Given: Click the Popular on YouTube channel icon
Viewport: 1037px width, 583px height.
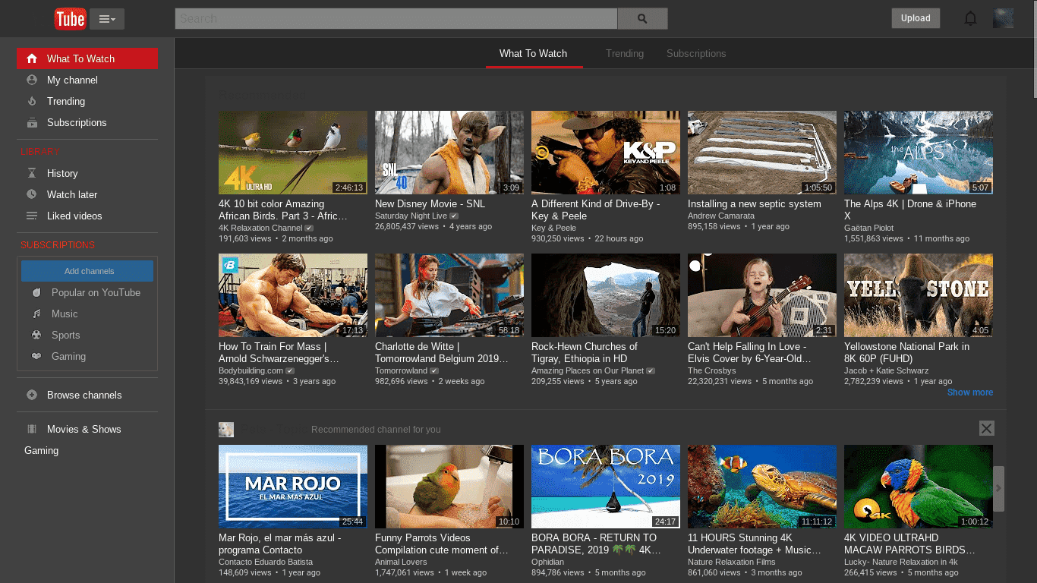Looking at the screenshot, I should tap(36, 292).
